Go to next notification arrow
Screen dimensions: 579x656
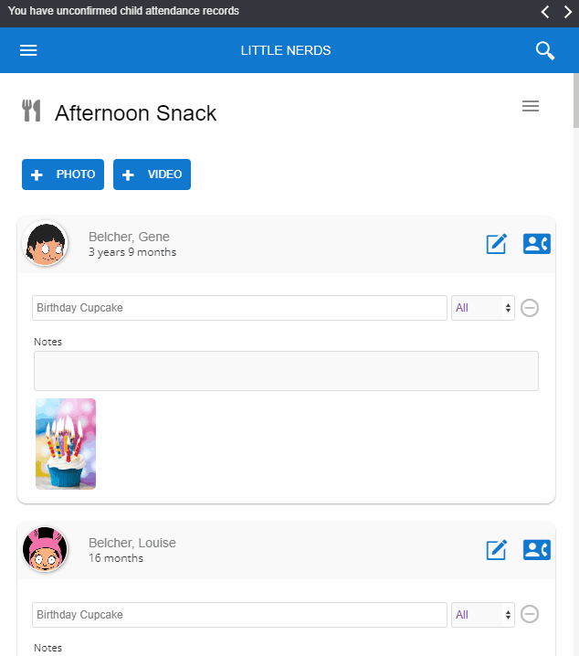[x=567, y=12]
